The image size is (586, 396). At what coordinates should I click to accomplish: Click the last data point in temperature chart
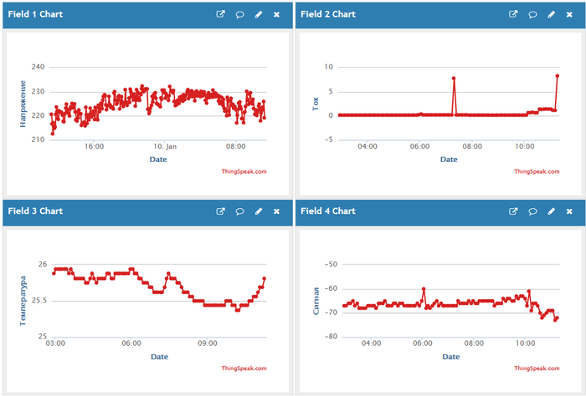click(x=265, y=278)
